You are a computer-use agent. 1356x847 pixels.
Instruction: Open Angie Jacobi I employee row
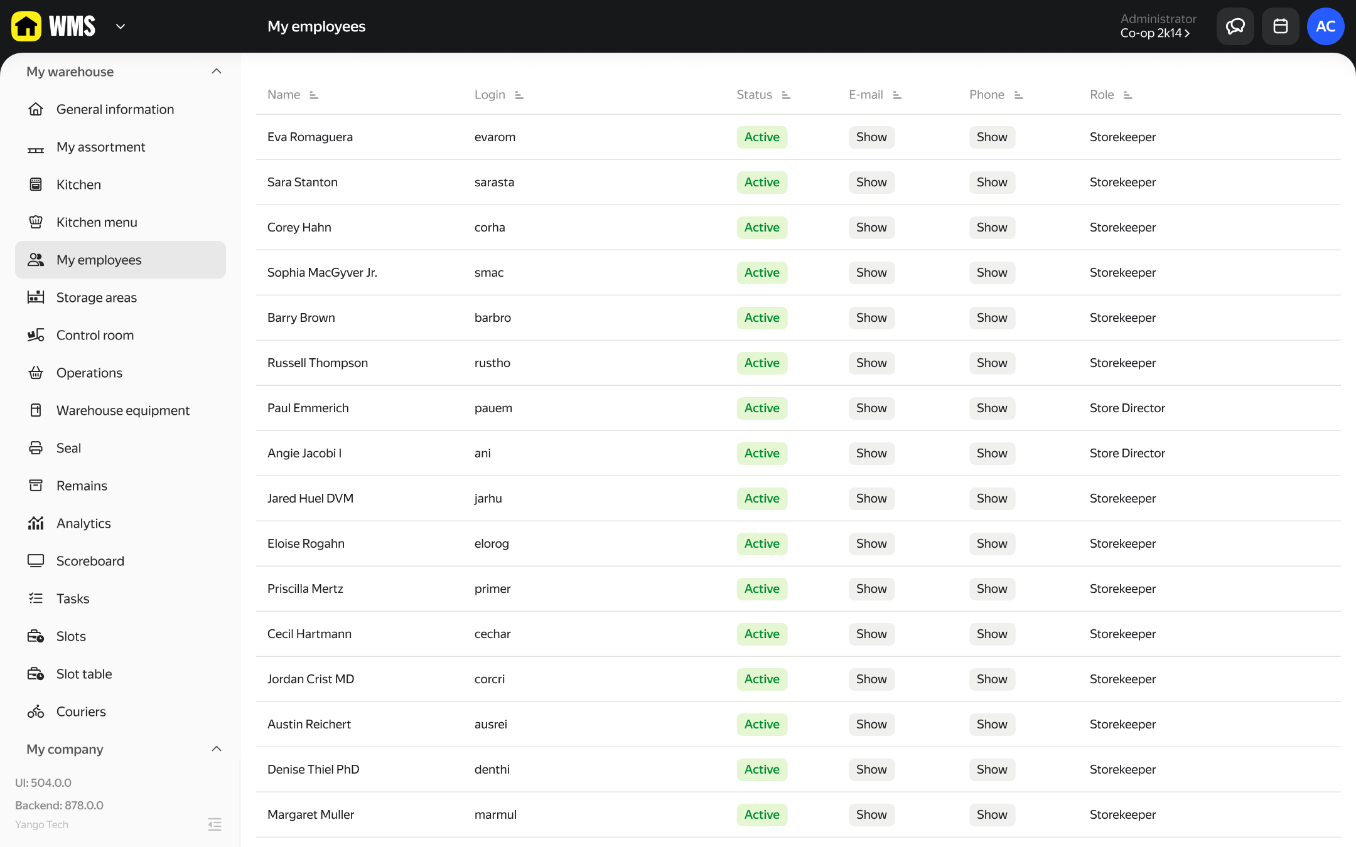coord(304,453)
